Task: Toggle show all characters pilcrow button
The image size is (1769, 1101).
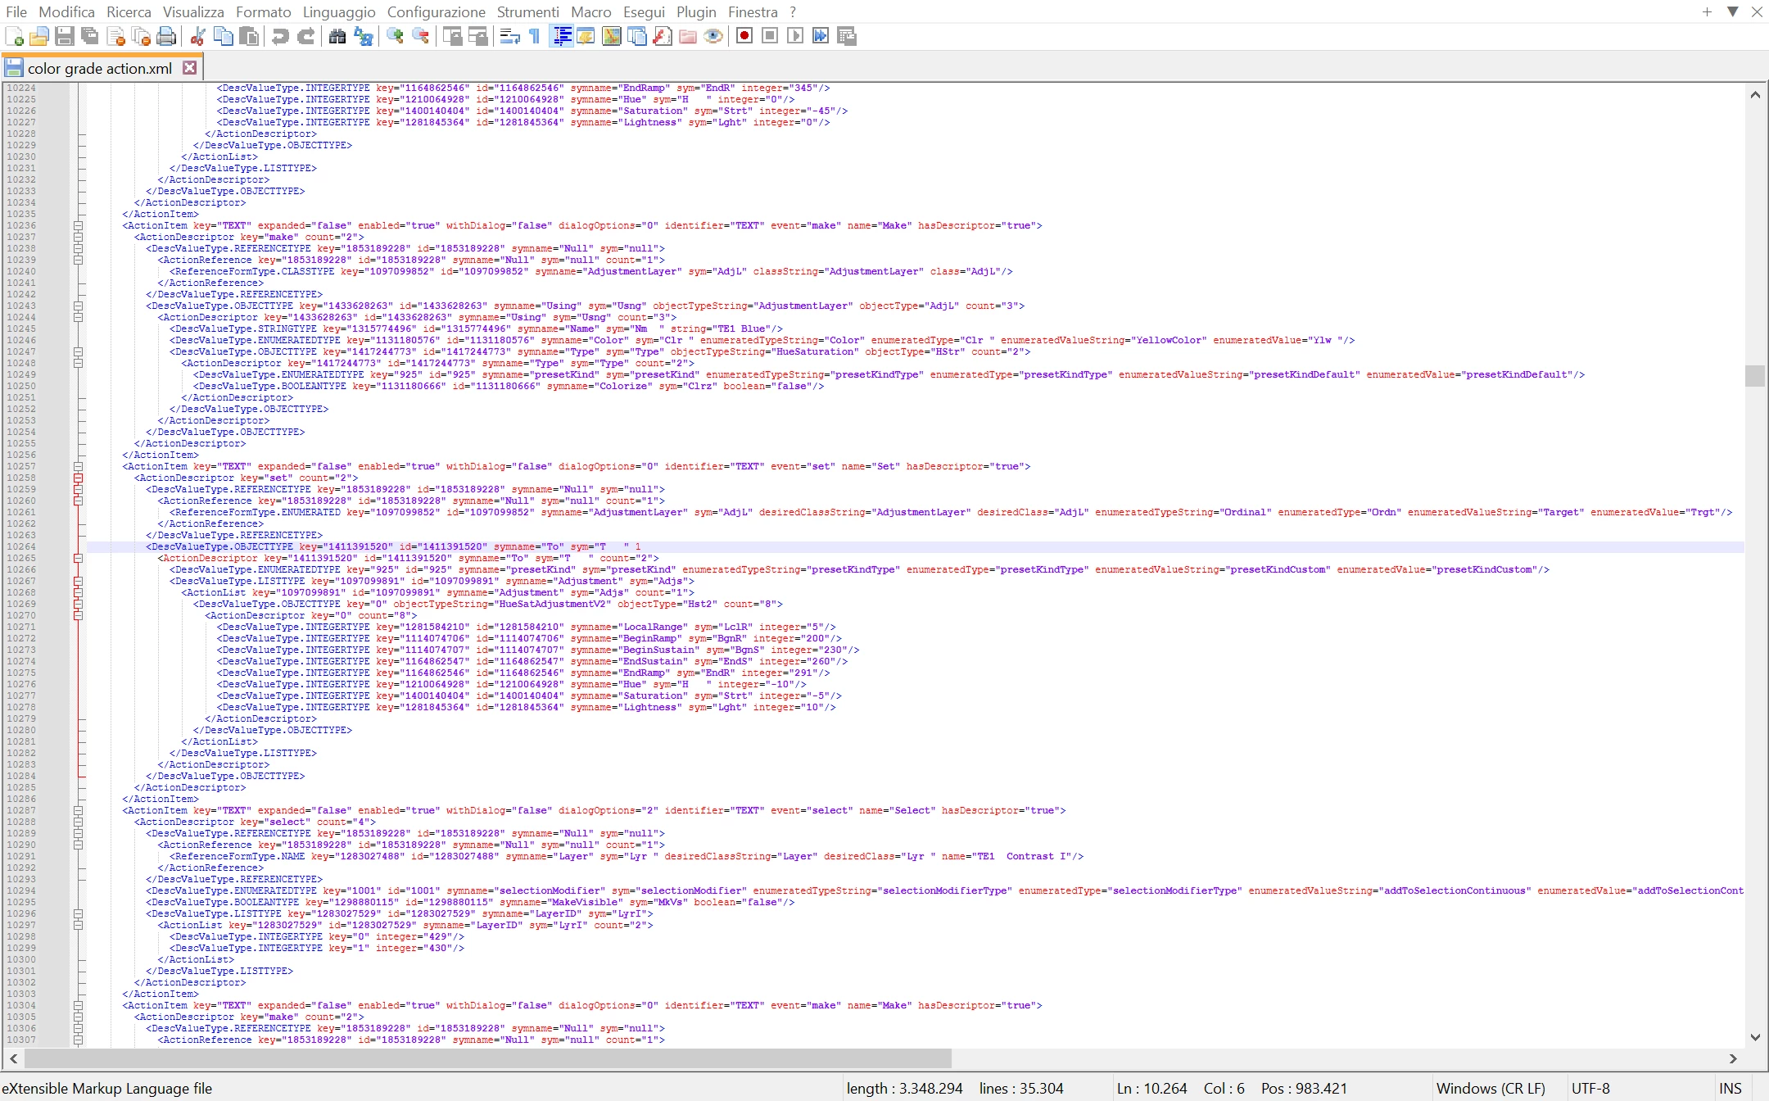Action: tap(535, 36)
